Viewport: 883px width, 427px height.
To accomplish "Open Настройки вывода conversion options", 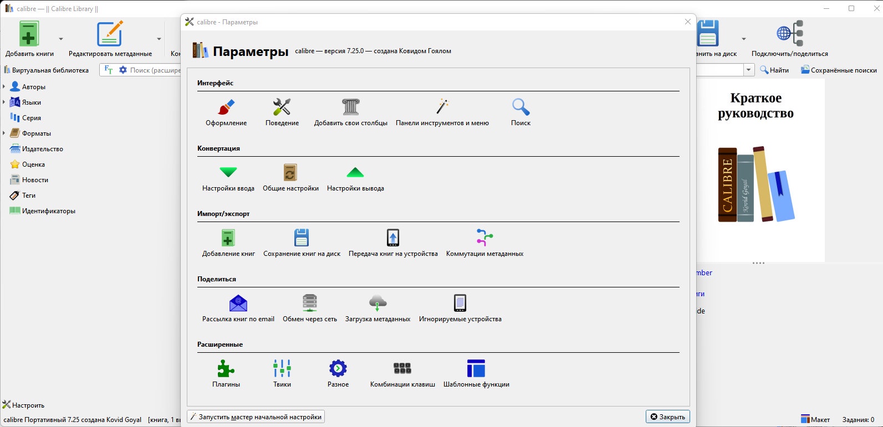I will pos(355,178).
